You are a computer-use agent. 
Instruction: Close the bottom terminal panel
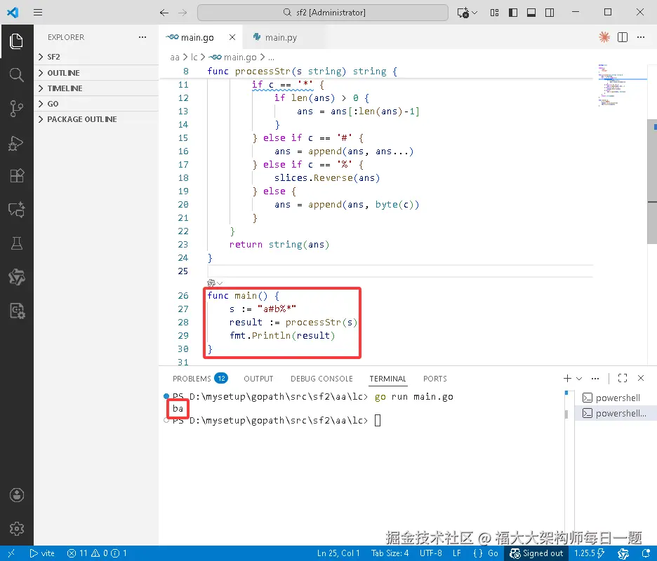coord(641,379)
